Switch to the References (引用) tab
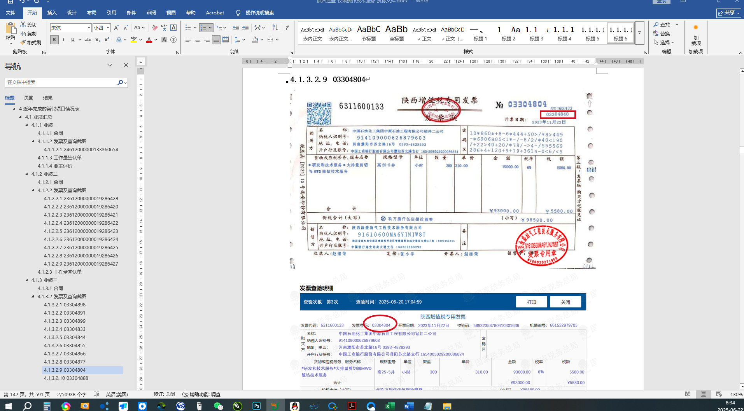This screenshot has height=411, width=744. tap(112, 13)
